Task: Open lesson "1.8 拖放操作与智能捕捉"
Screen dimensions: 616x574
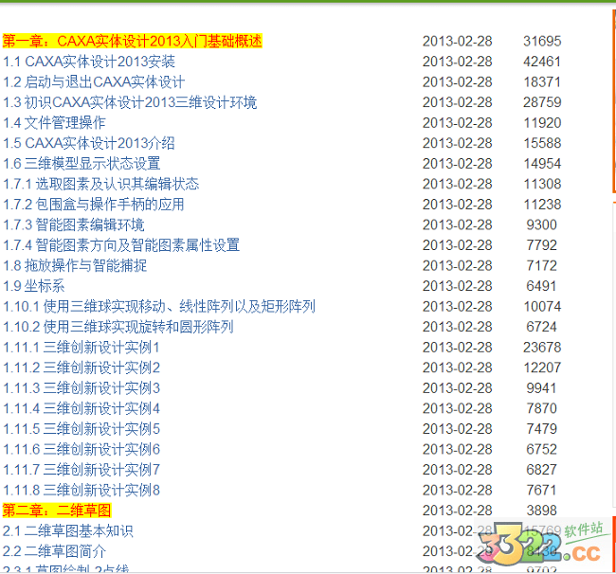Action: 75,266
